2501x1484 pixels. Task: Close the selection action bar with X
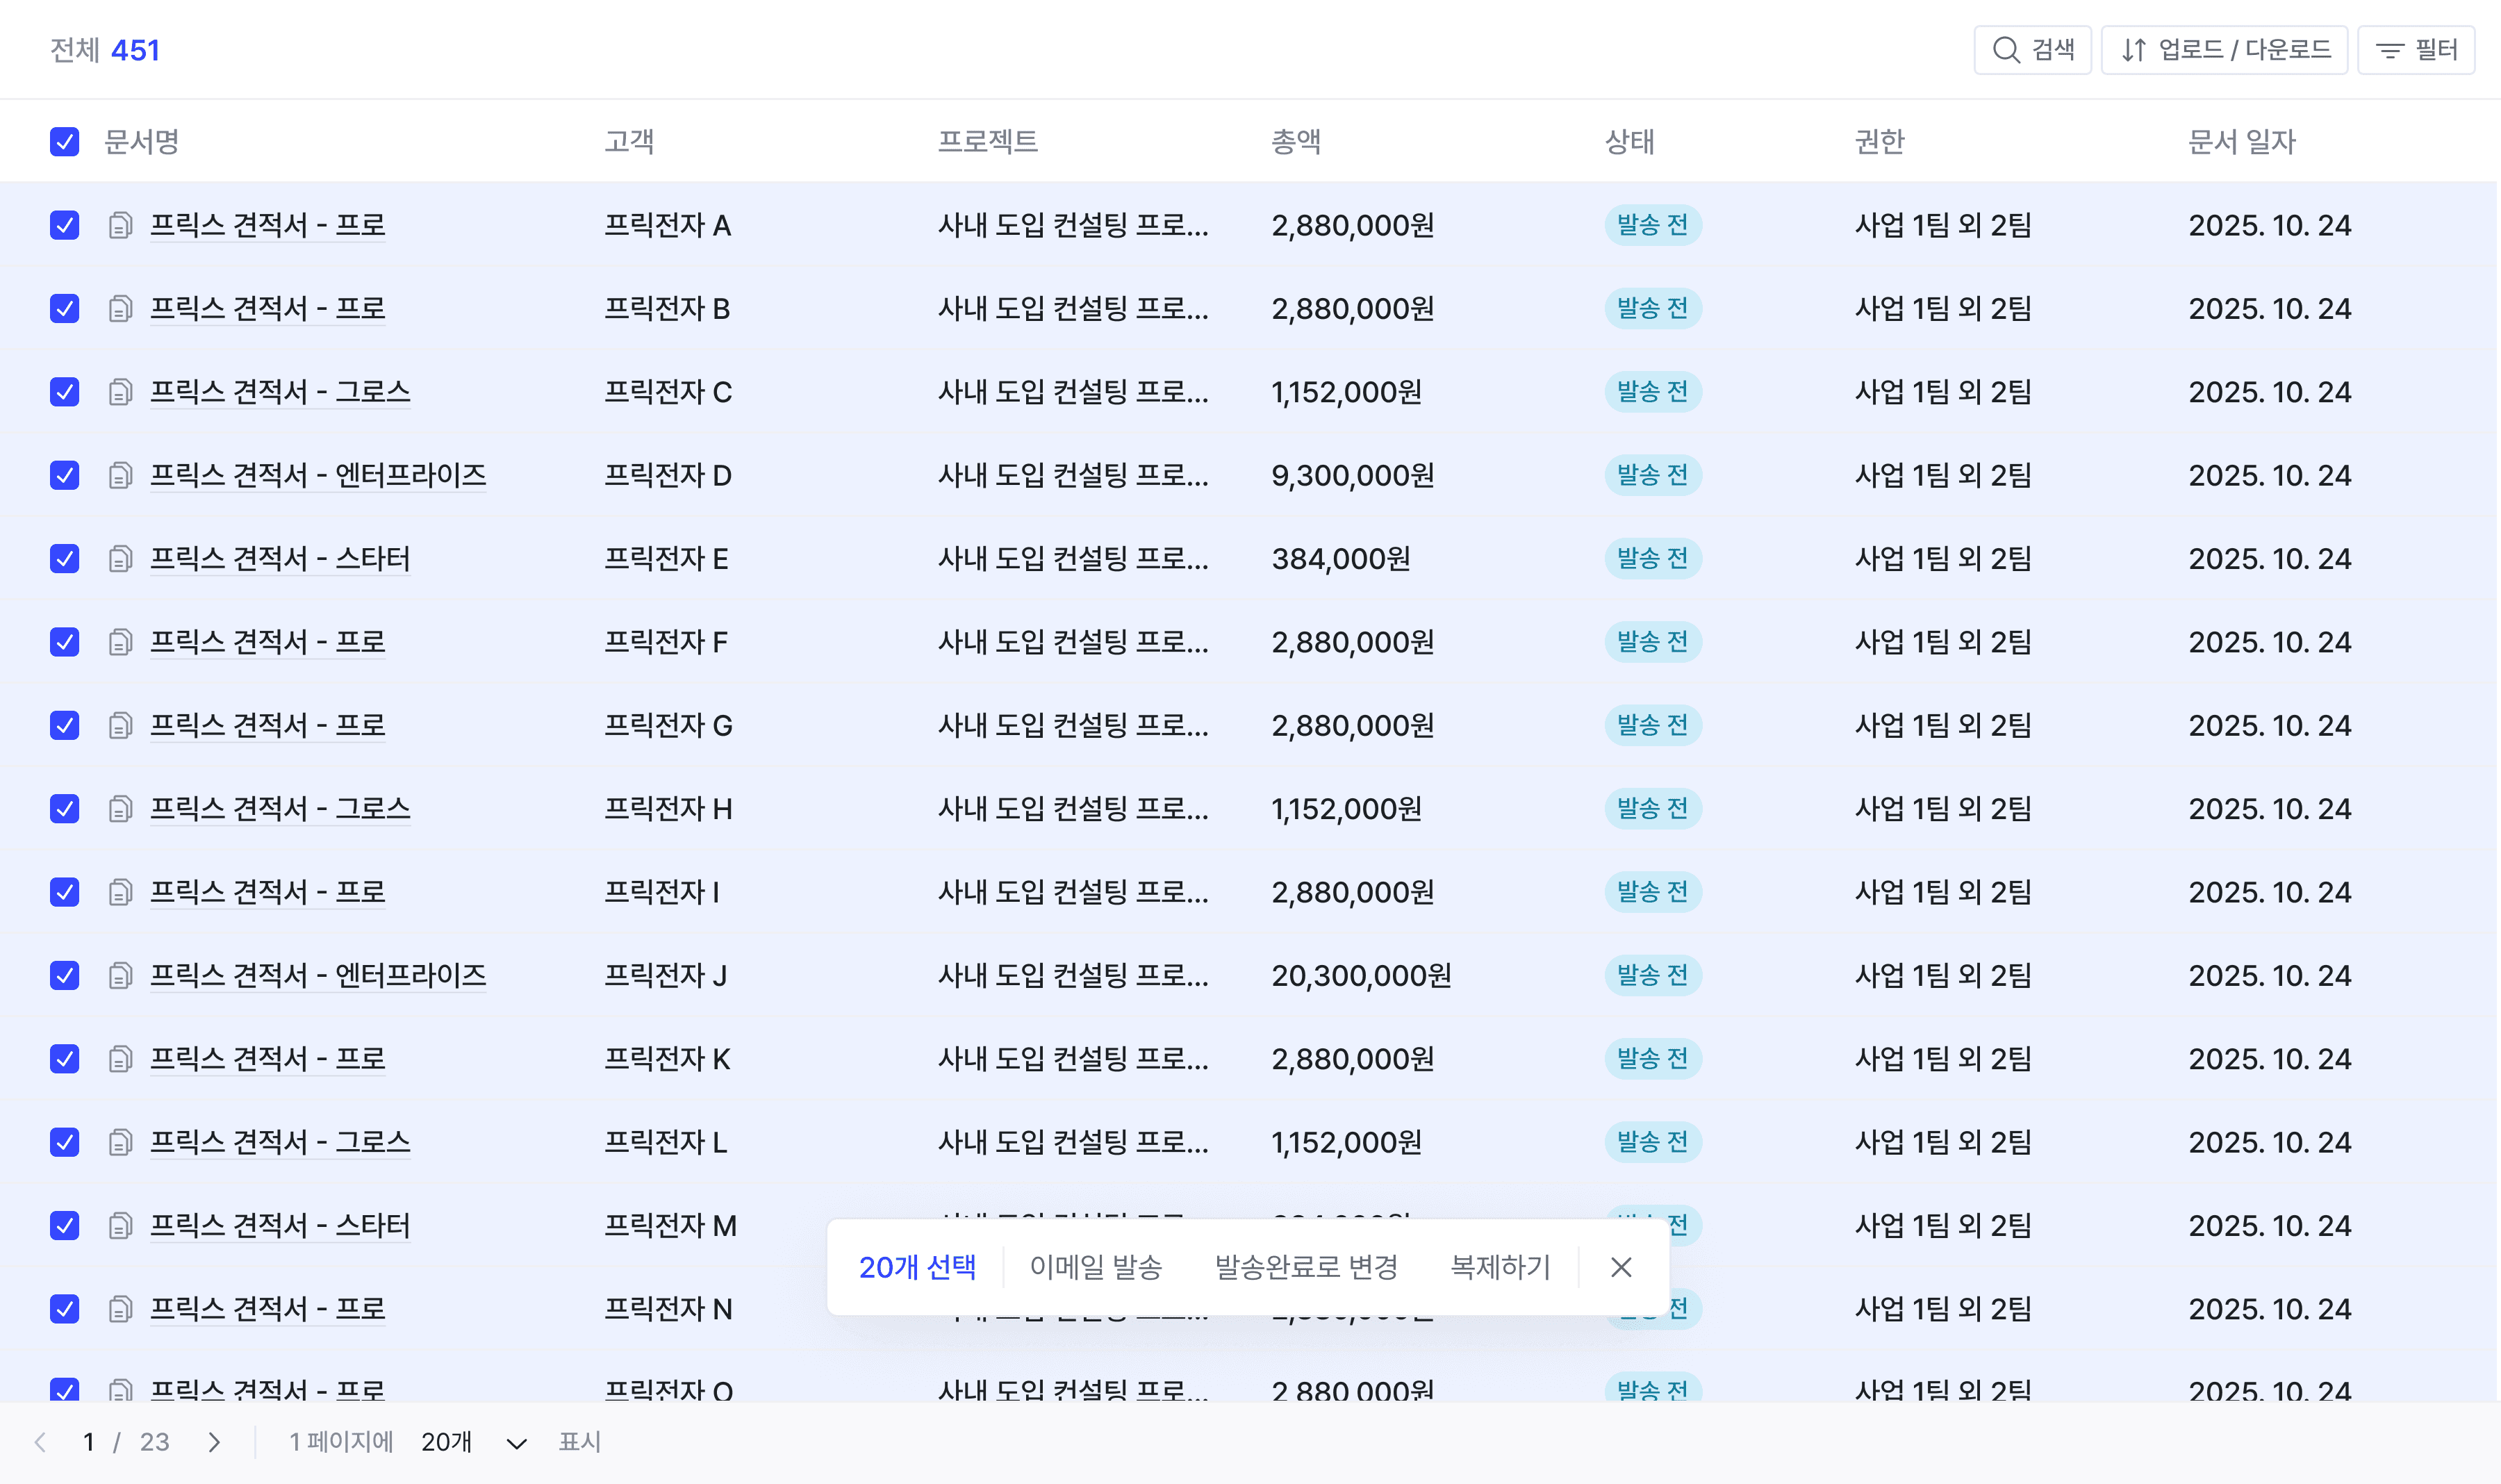pyautogui.click(x=1621, y=1267)
